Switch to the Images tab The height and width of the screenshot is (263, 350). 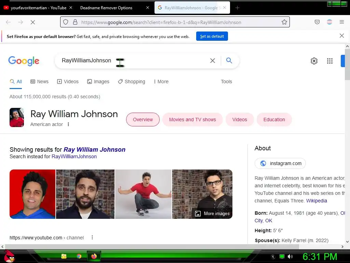coord(98,82)
